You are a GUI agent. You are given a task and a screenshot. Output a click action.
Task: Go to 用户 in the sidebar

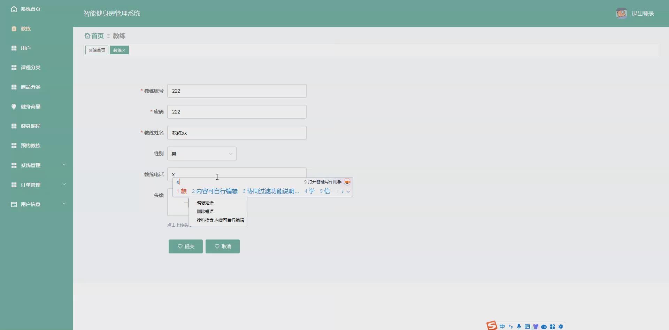coord(25,48)
